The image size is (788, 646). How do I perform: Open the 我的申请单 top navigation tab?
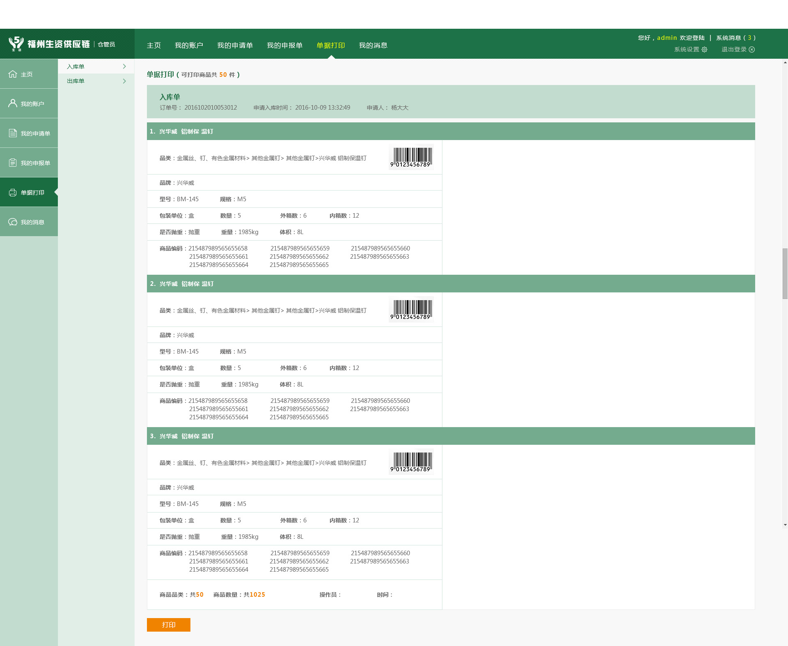click(x=235, y=45)
